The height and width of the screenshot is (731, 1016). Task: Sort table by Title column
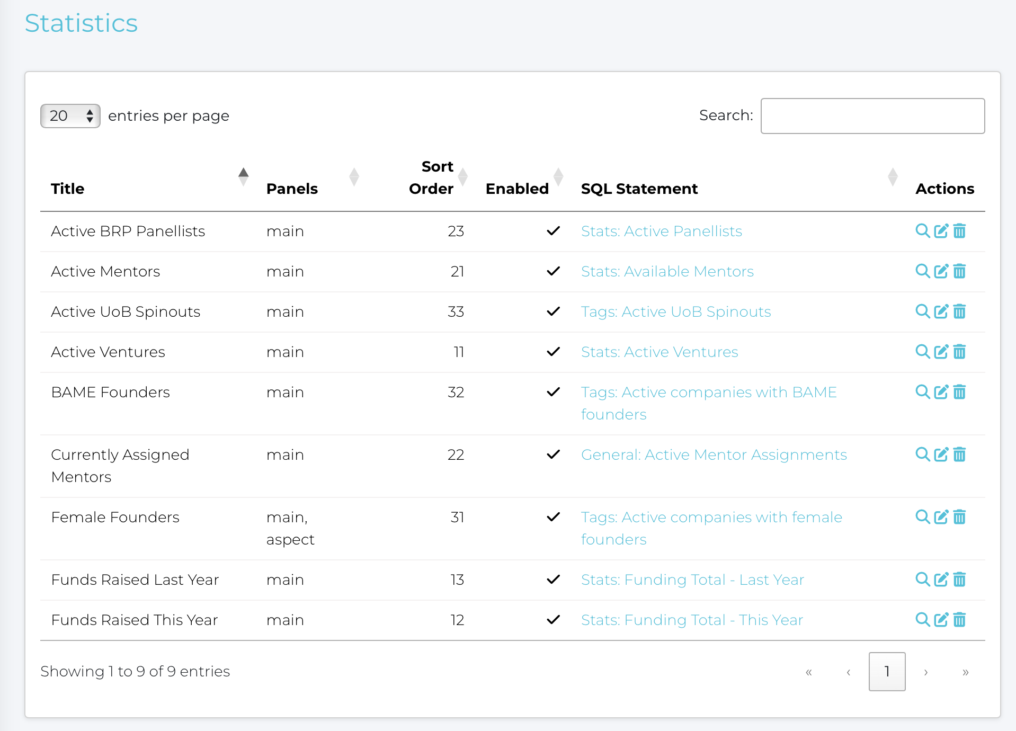pos(67,189)
